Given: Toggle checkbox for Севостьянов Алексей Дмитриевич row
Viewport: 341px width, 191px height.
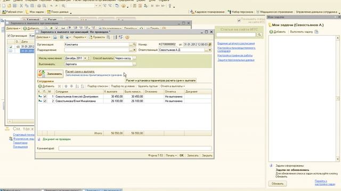Looking at the screenshot, I should pos(45,97).
